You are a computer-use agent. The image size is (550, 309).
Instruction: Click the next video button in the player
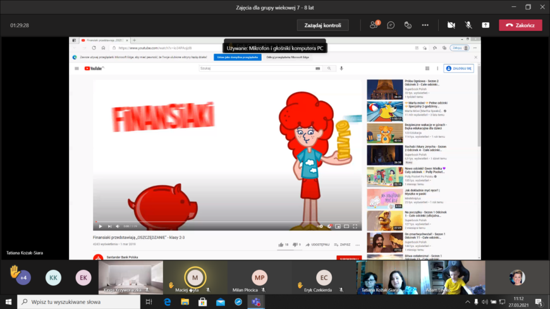[109, 226]
